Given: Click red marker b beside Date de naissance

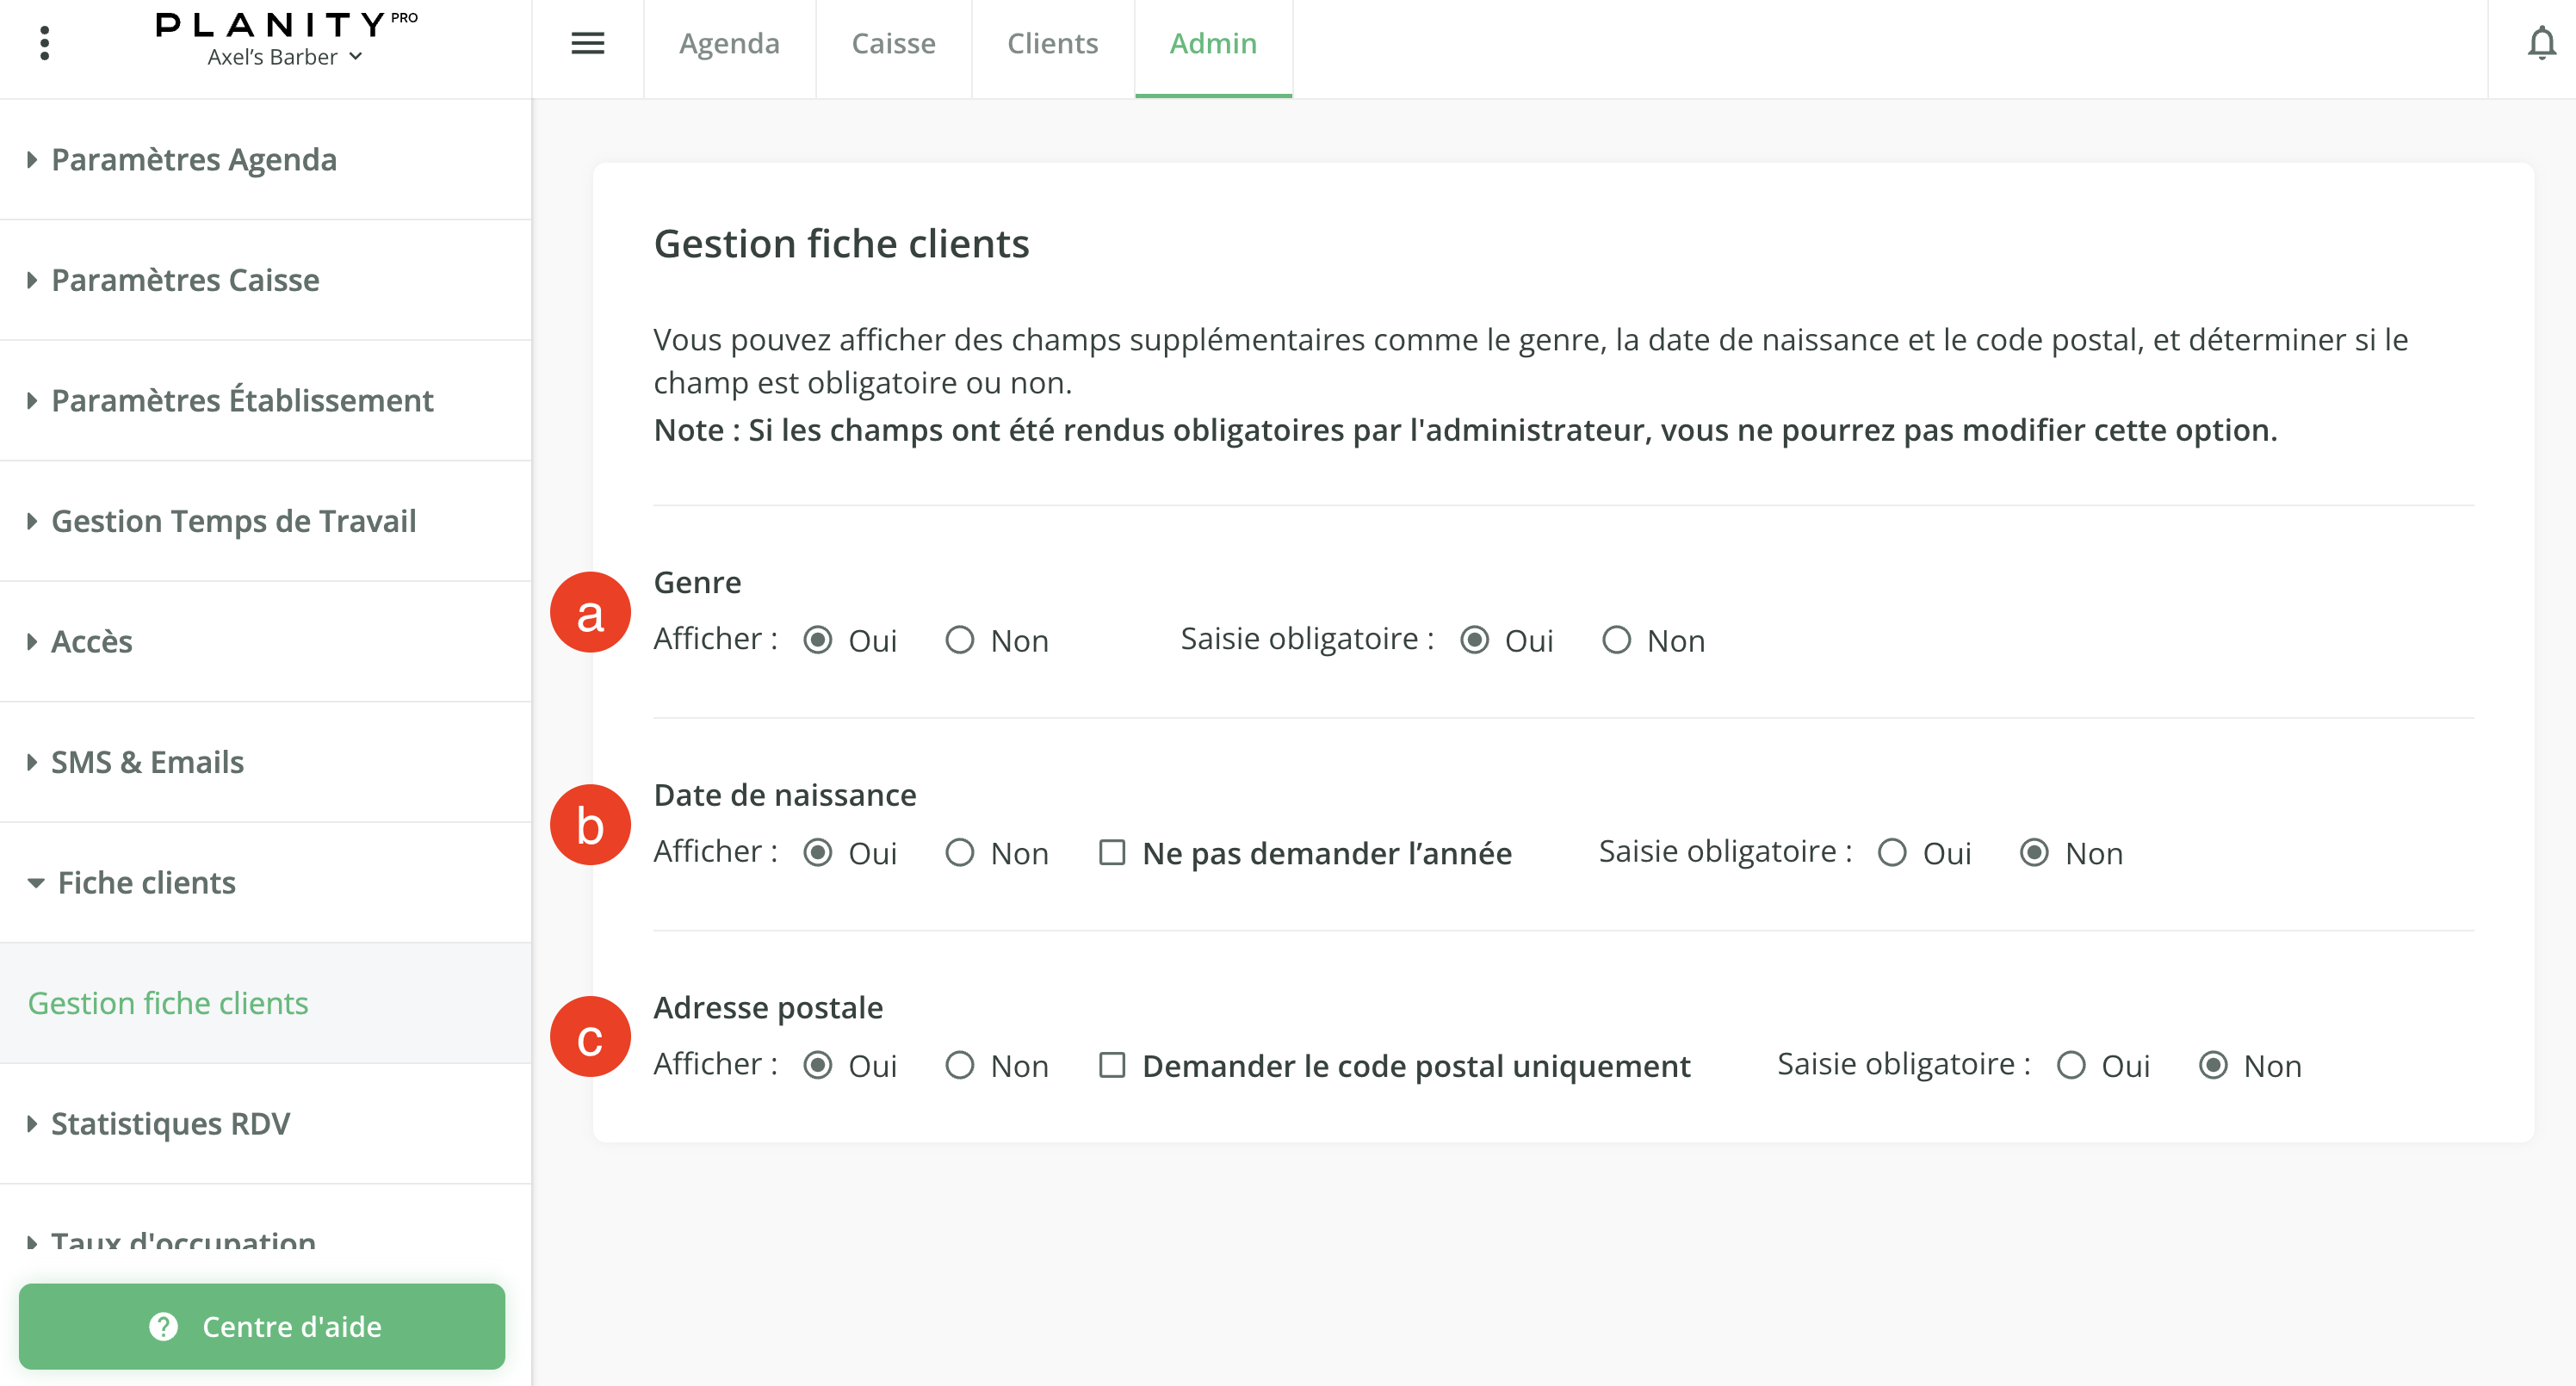Looking at the screenshot, I should click(590, 825).
